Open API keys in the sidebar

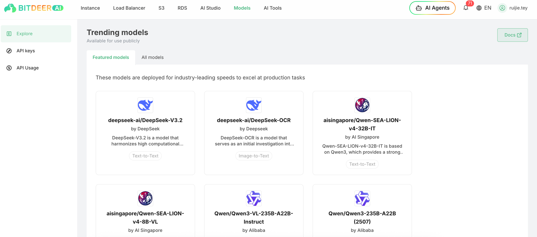(x=26, y=51)
